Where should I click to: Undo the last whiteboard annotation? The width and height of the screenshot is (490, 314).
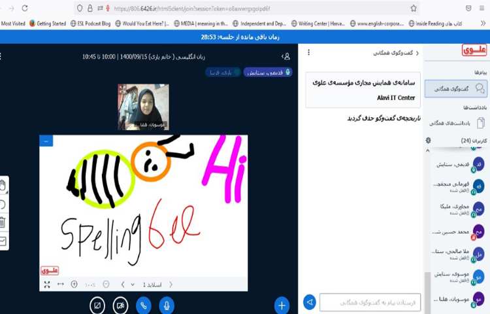click(x=2, y=205)
